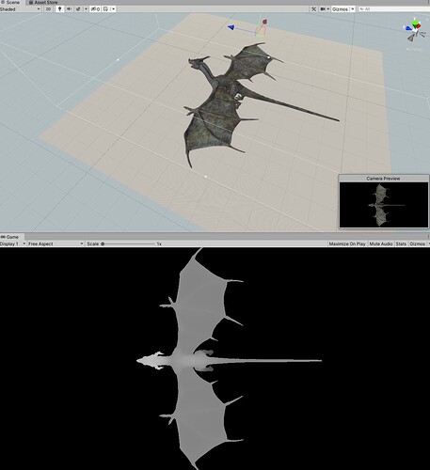Screen dimensions: 430x470
Task: Select the Game tab
Action: pyautogui.click(x=10, y=237)
